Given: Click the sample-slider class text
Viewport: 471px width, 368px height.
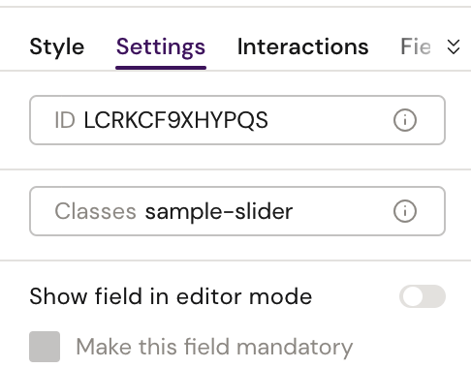Looking at the screenshot, I should [x=219, y=212].
